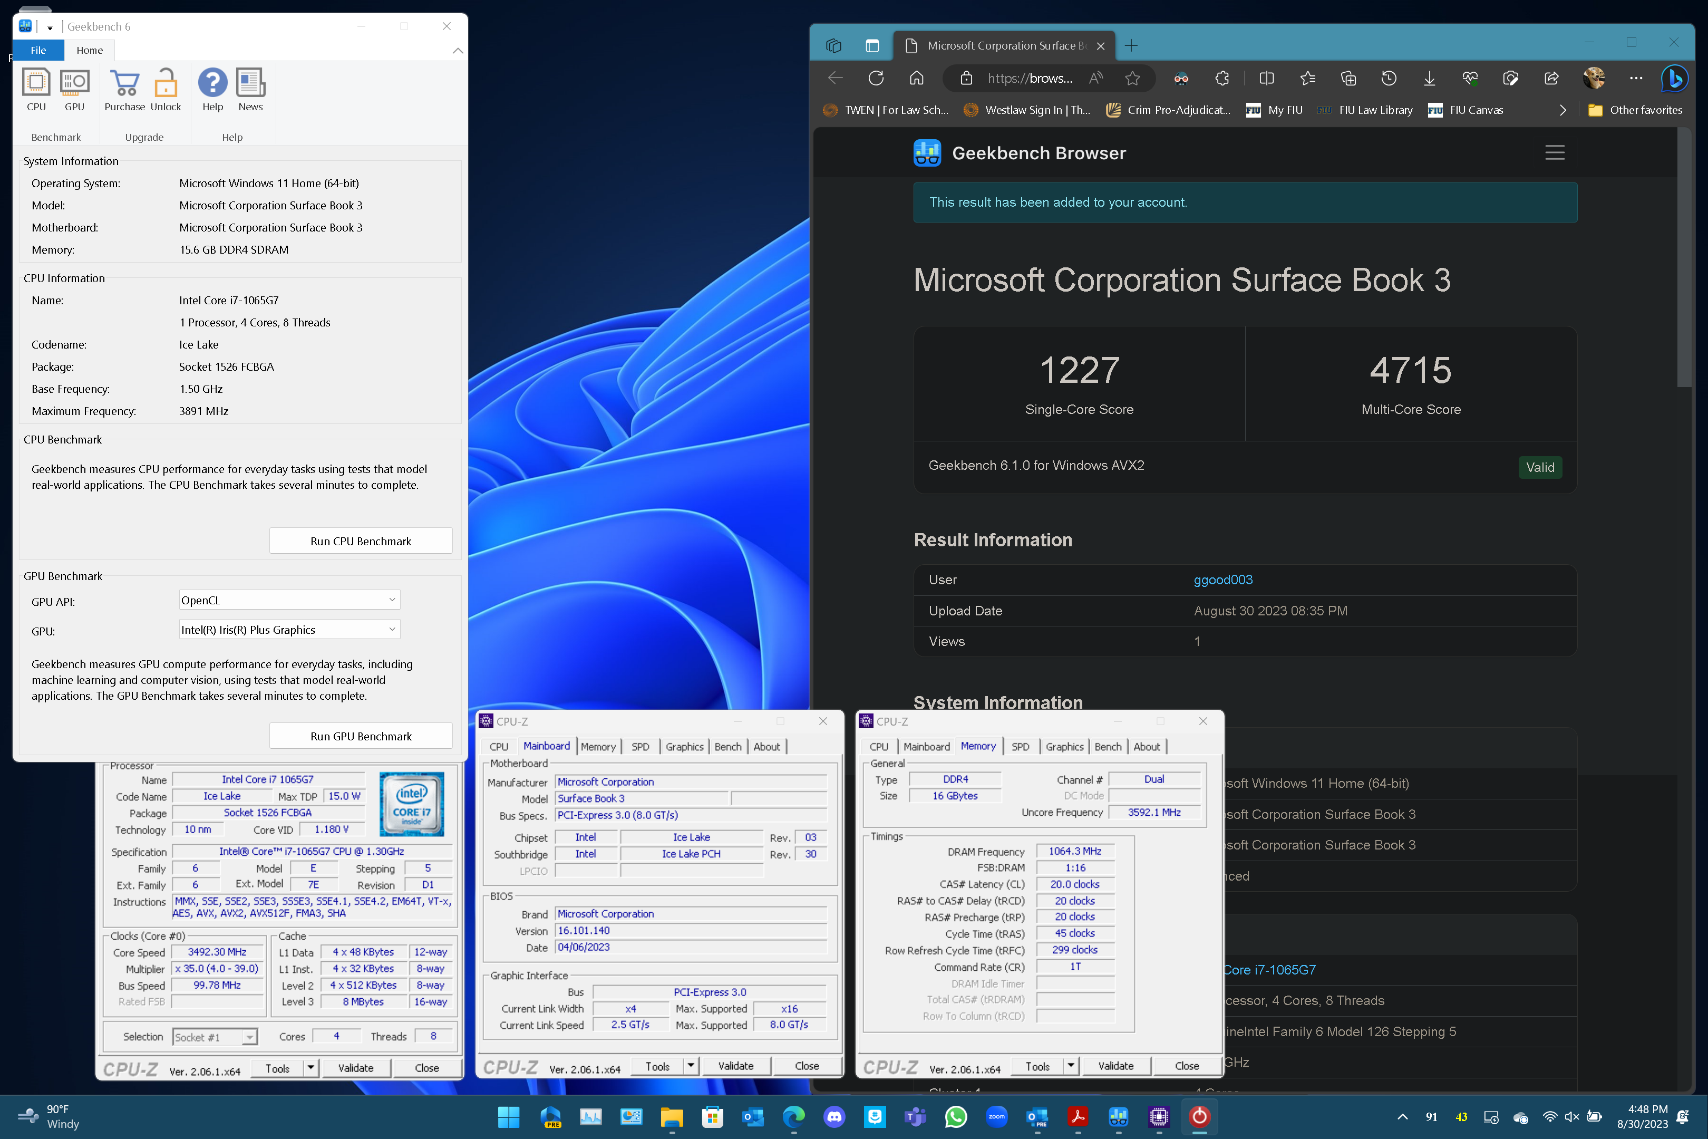Select CPU tab in CPU-Z Mainboard window
This screenshot has width=1708, height=1139.
point(498,747)
